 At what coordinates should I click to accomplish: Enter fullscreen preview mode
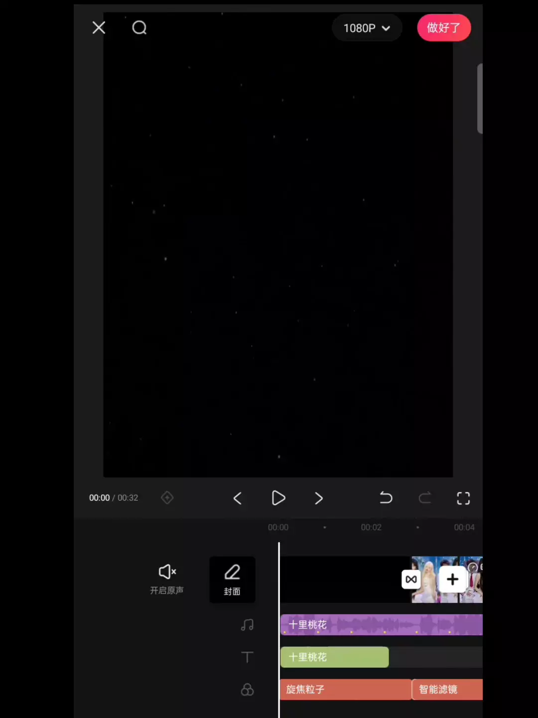(463, 498)
